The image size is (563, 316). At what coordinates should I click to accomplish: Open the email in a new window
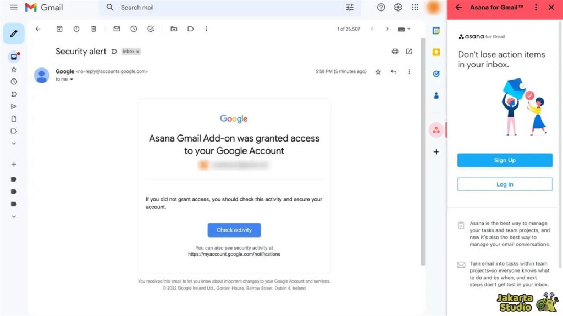(409, 51)
